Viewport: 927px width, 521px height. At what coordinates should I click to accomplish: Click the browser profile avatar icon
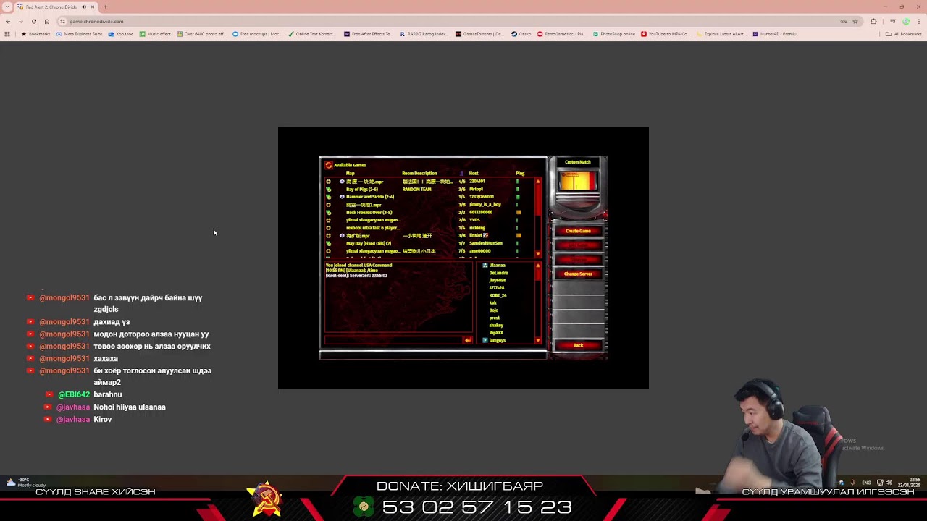[906, 21]
